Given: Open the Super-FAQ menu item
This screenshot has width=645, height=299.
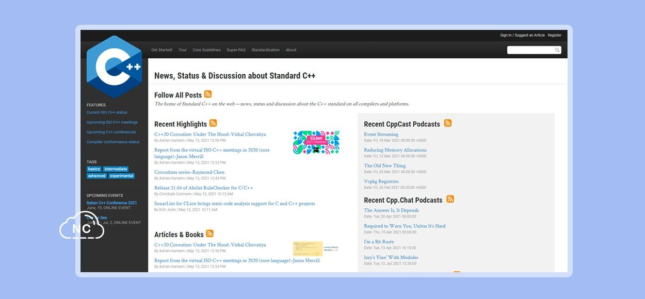Looking at the screenshot, I should click(236, 50).
